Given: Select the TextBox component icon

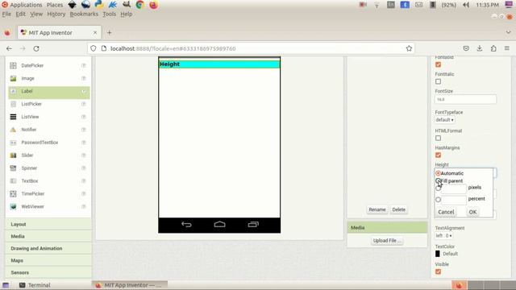Looking at the screenshot, I should (13, 180).
